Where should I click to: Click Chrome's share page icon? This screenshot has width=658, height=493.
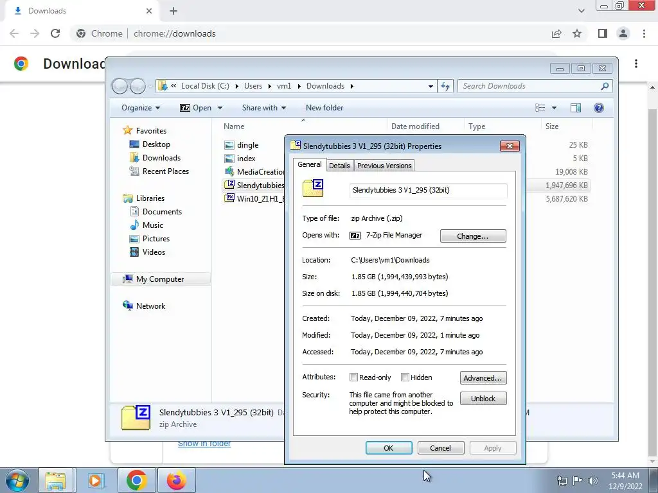(556, 33)
